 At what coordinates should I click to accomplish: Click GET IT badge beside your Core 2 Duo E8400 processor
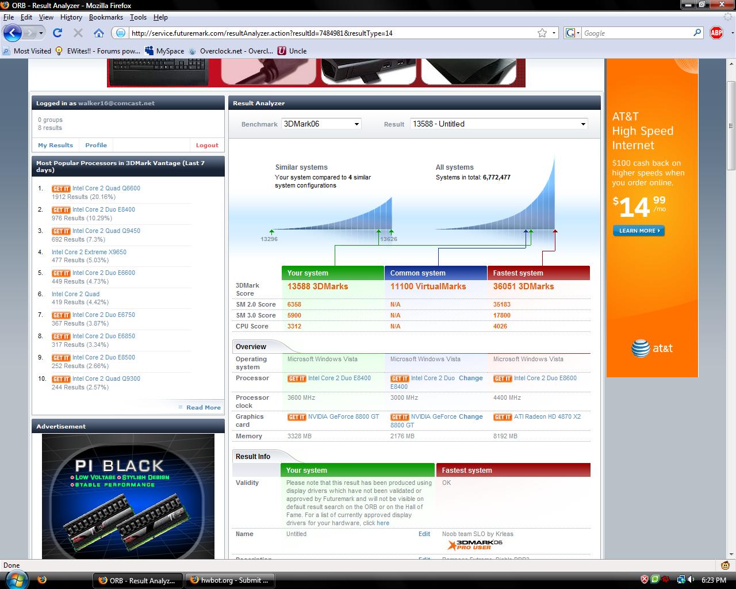click(x=297, y=378)
